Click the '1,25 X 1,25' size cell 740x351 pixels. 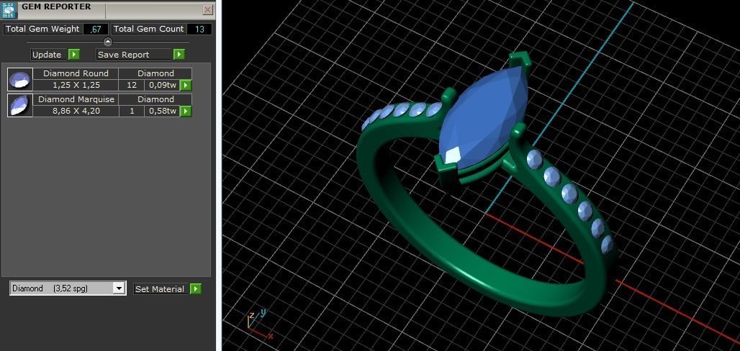[76, 86]
